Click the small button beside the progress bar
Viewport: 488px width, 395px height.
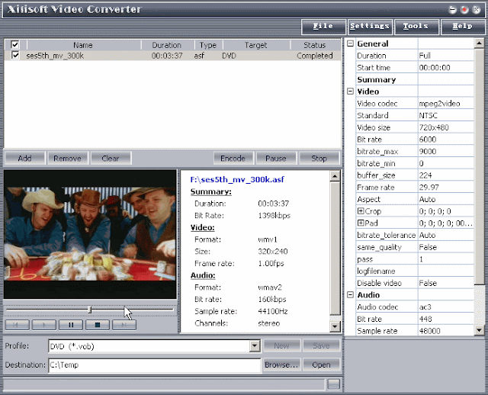coord(333,384)
